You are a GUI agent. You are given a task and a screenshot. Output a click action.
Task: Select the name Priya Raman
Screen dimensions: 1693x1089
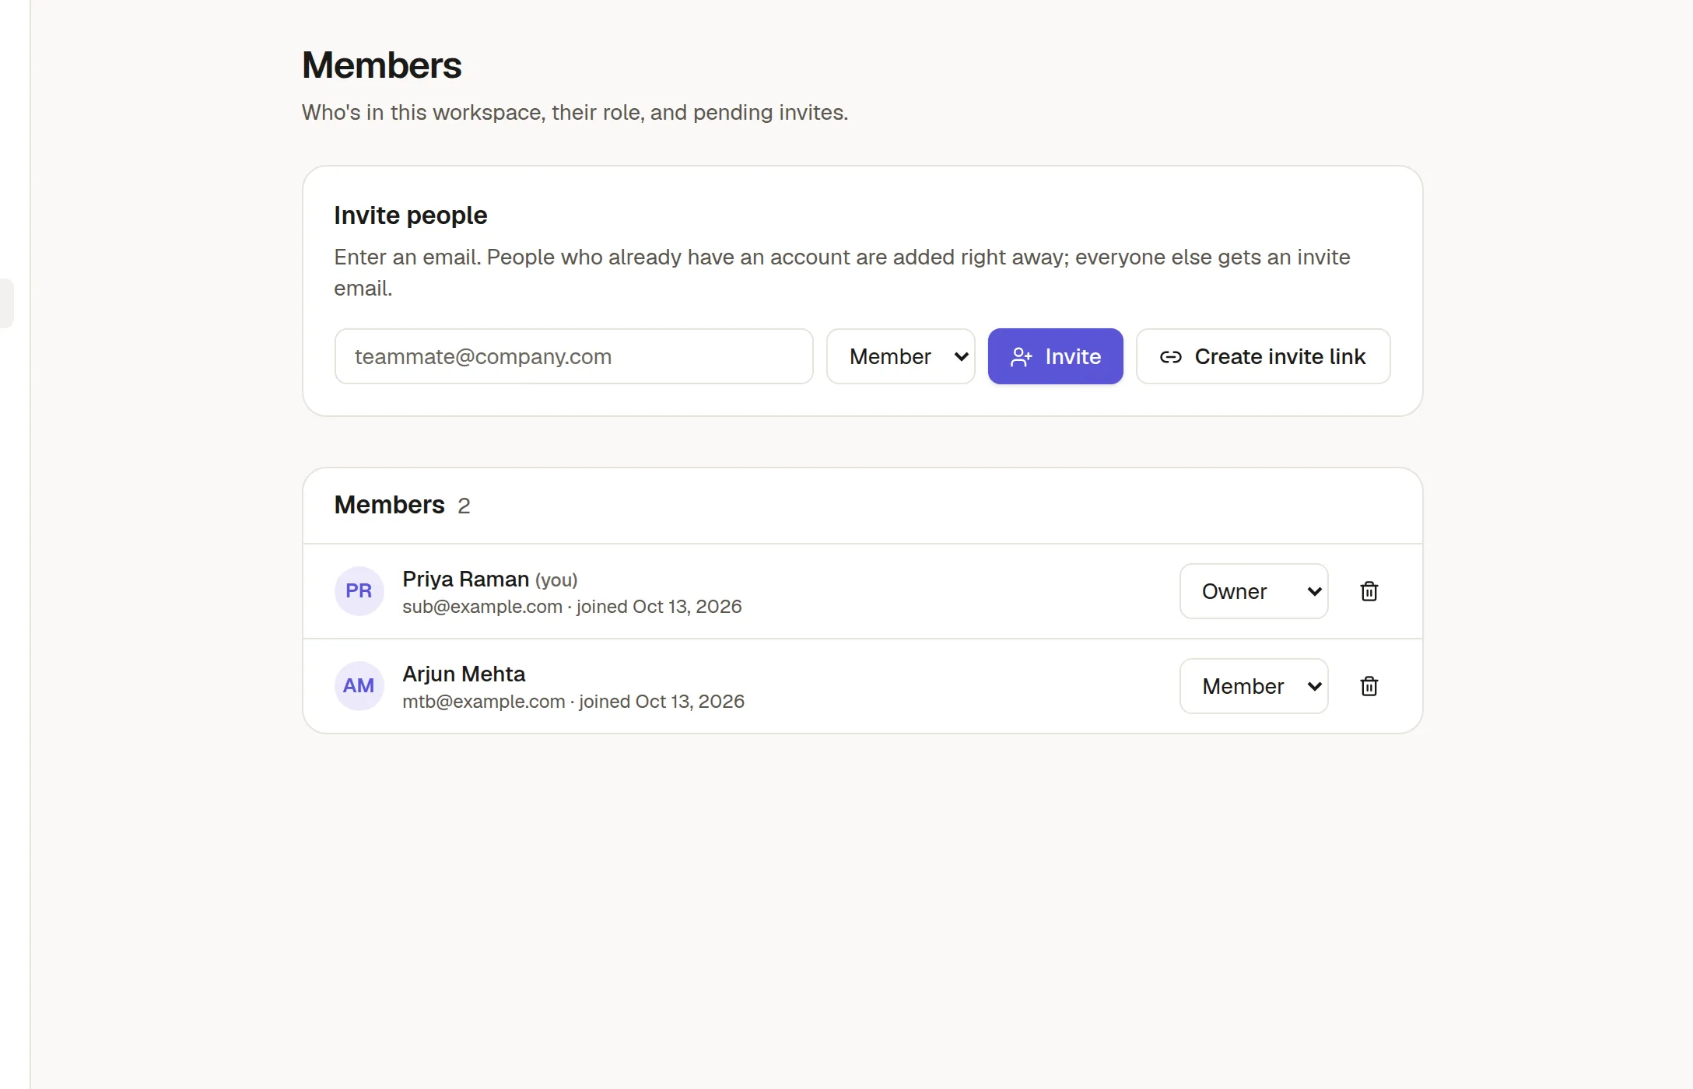point(465,579)
